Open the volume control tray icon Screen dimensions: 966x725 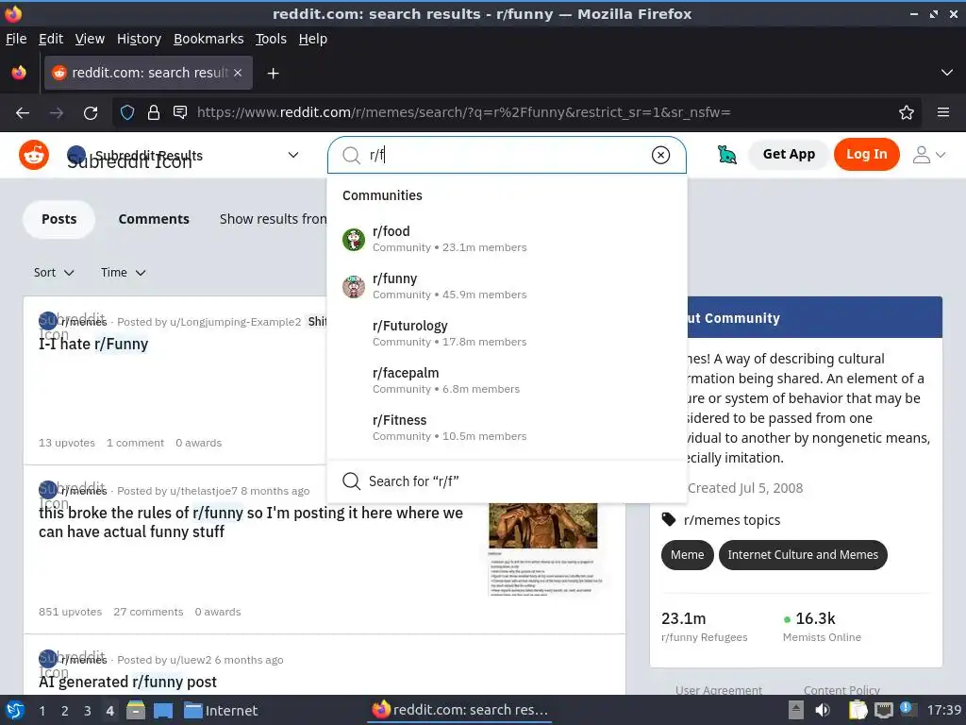click(823, 710)
